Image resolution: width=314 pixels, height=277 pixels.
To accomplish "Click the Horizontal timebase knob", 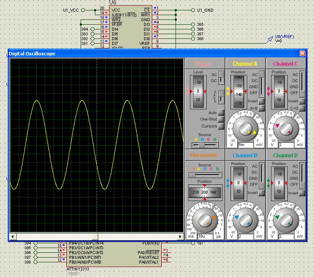I will click(204, 220).
